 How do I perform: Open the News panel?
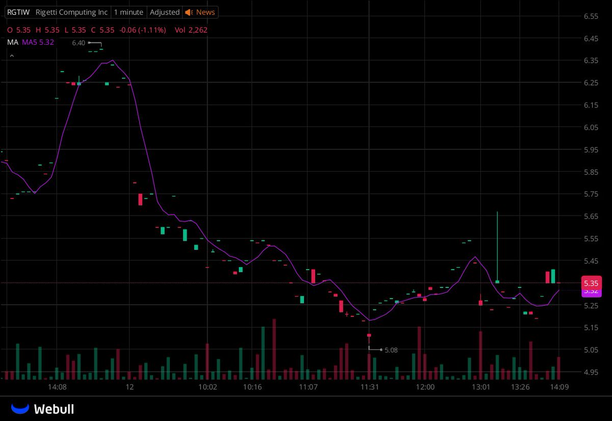(x=205, y=12)
